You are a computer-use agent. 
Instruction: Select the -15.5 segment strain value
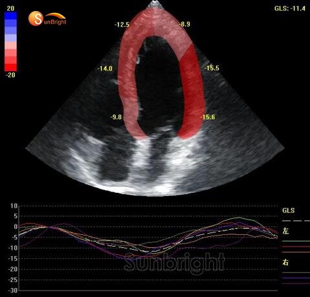pyautogui.click(x=212, y=68)
